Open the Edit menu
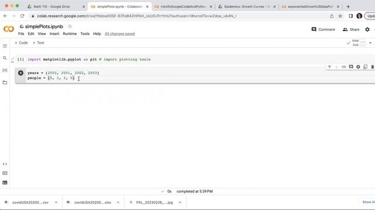 pyautogui.click(x=31, y=34)
